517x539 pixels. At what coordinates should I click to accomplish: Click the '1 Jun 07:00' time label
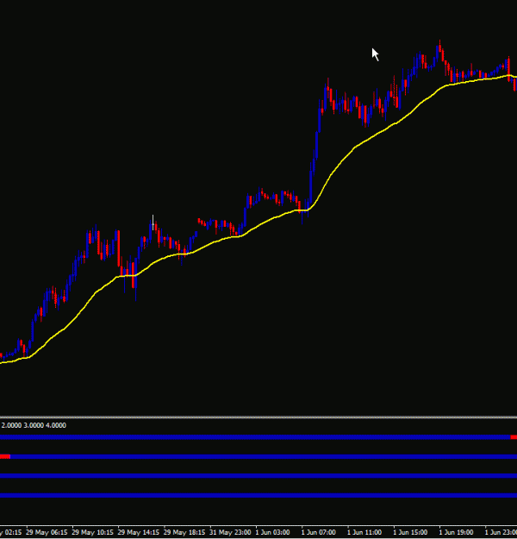click(x=319, y=532)
